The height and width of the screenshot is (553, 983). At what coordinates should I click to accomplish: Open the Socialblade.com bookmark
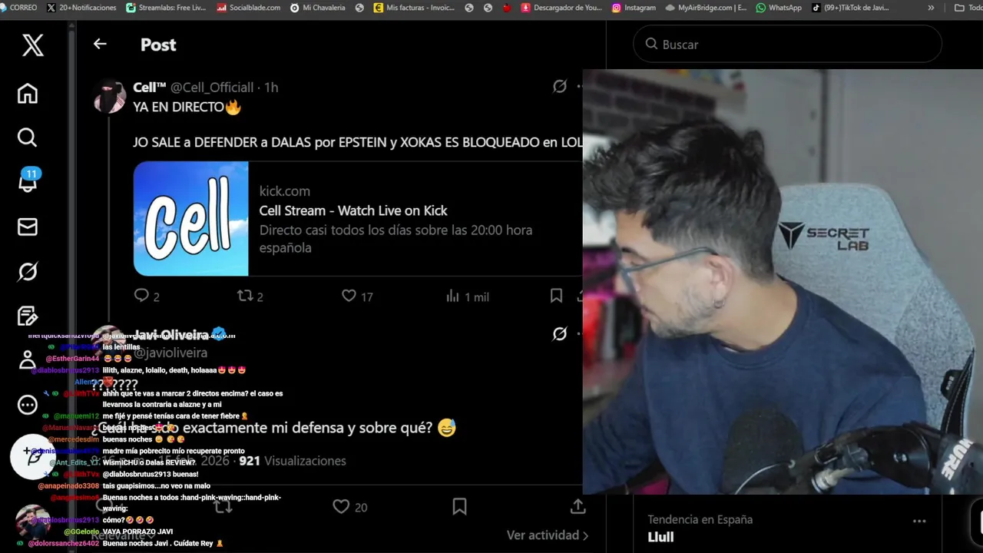(x=248, y=8)
